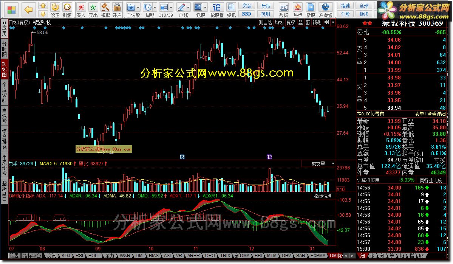Collapse the sidebar with top-left arrow toggle
453x264 pixels.
(4, 22)
